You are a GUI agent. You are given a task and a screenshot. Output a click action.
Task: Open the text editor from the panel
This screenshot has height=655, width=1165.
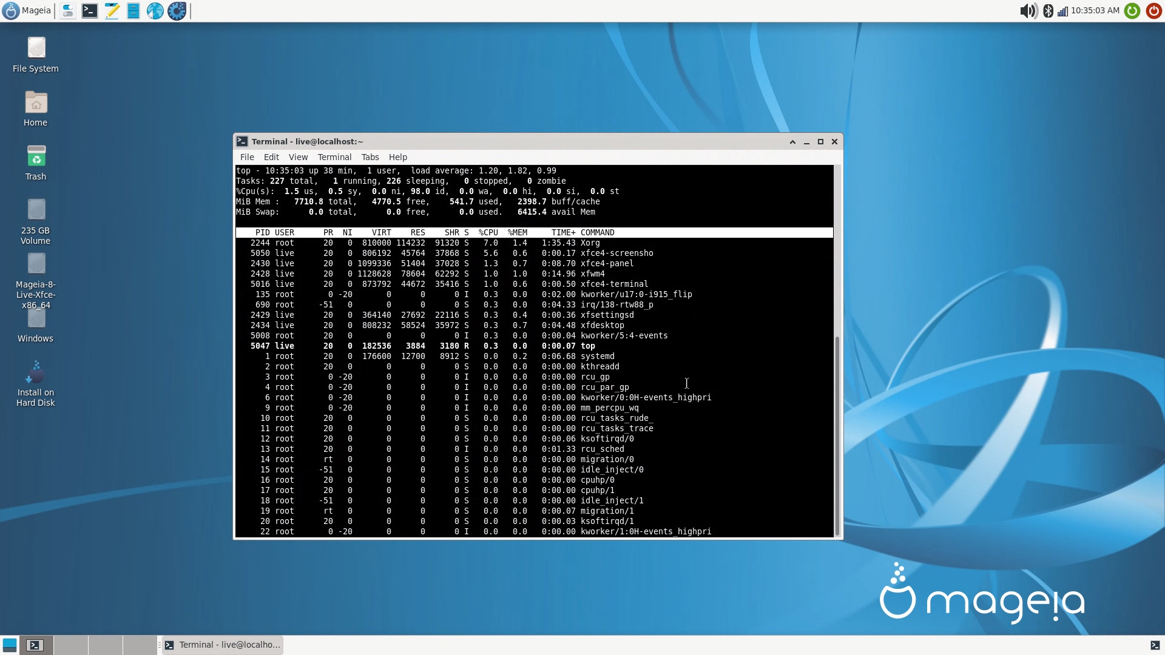pos(111,10)
